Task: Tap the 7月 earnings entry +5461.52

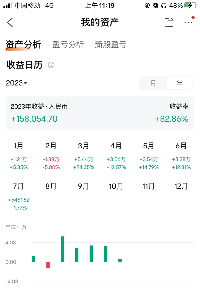Action: tap(19, 200)
